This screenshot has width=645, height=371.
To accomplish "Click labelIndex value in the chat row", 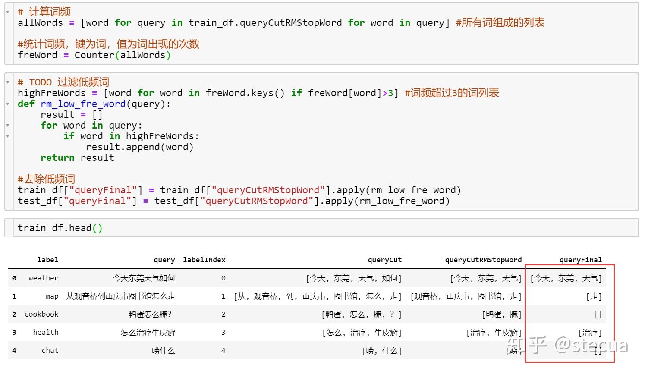I will coord(223,351).
